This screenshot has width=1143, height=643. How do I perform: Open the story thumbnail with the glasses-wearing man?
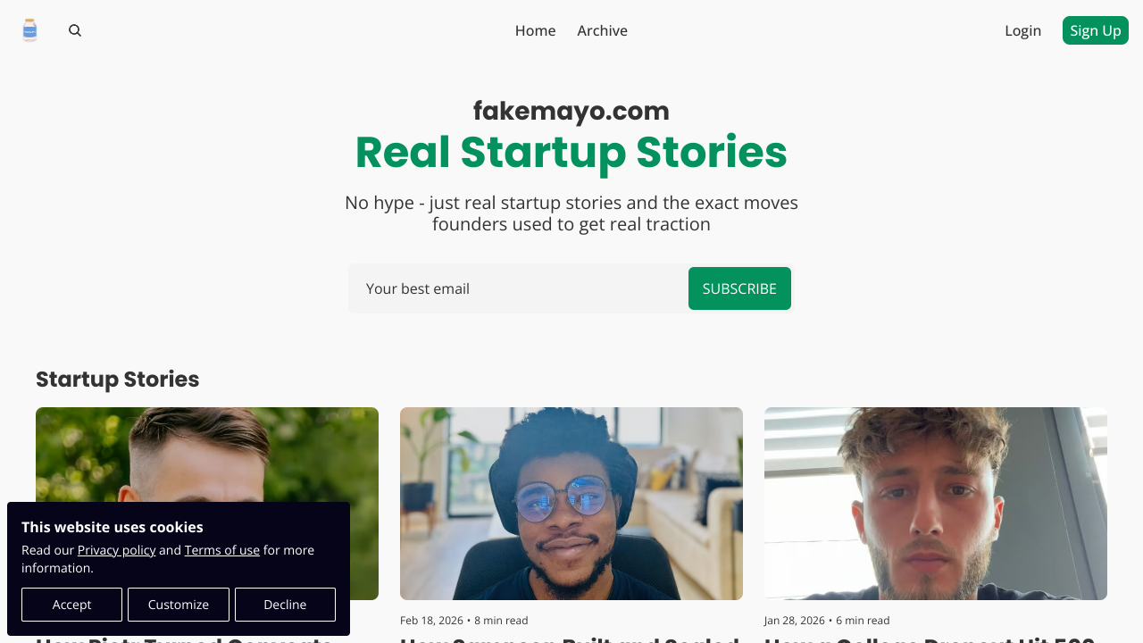pos(571,504)
